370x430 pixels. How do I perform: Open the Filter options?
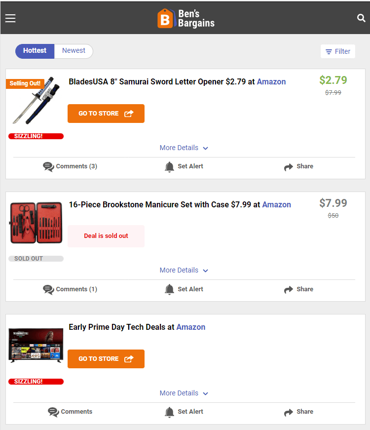coord(337,51)
